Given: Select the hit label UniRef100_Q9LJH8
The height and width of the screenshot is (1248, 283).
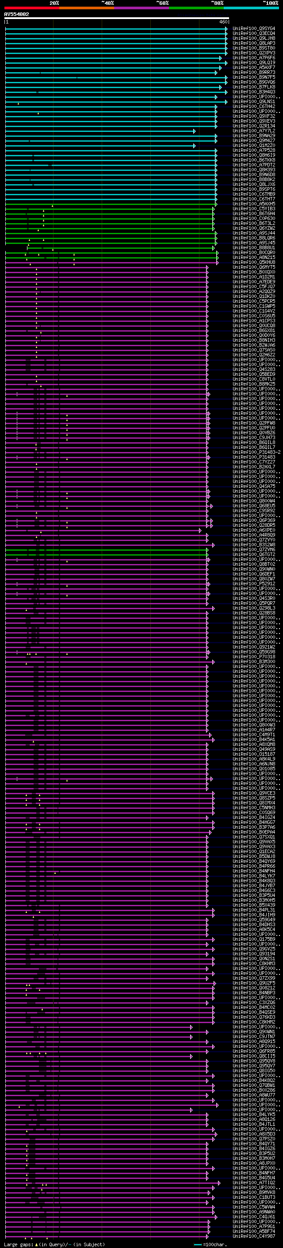Looking at the screenshot, I should pos(254,38).
